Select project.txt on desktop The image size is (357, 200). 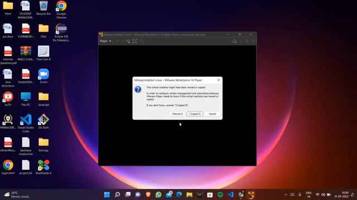[x=26, y=167]
